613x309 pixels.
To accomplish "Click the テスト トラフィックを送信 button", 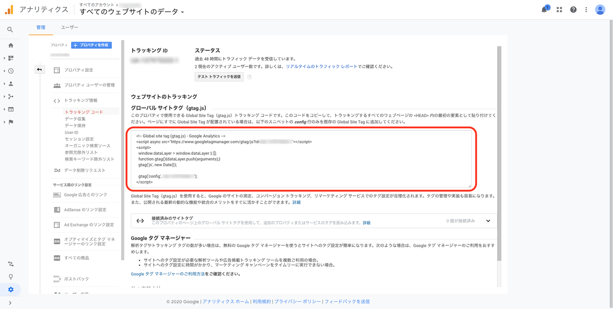I will coord(219,77).
